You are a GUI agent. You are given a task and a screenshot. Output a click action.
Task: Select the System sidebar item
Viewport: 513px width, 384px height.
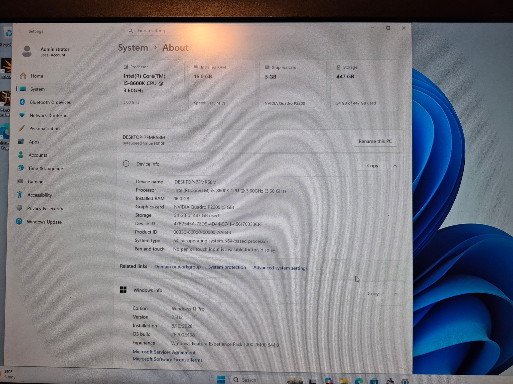[x=37, y=89]
